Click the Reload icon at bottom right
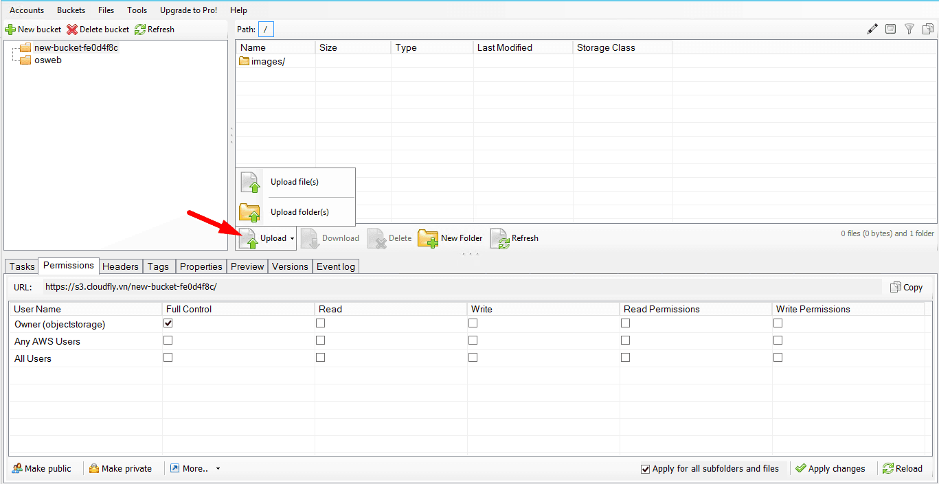 tap(888, 468)
